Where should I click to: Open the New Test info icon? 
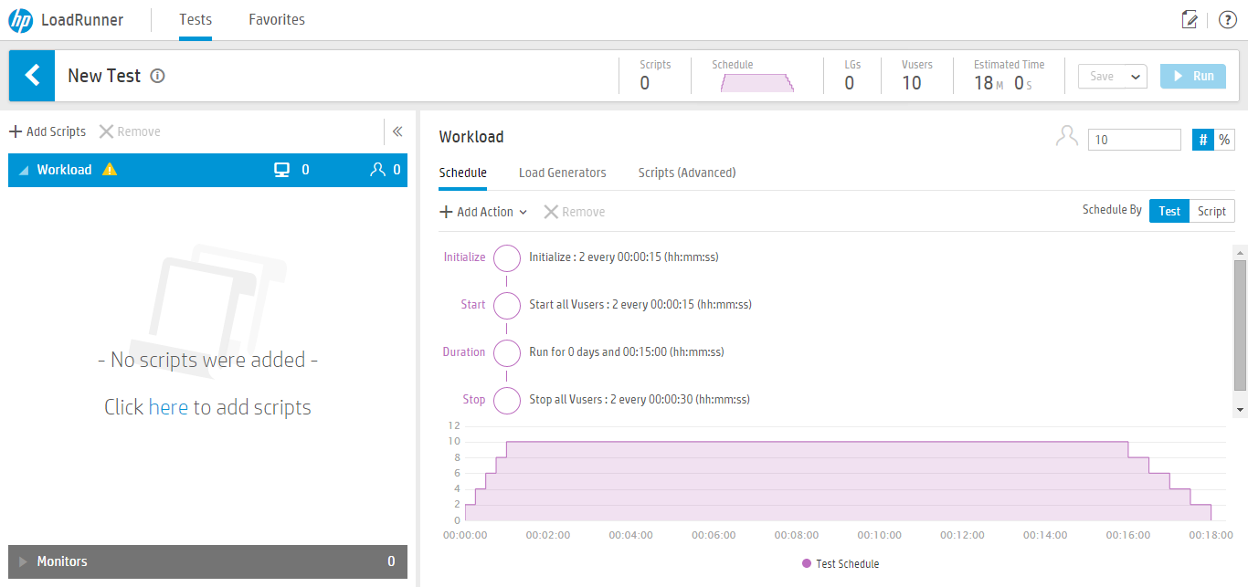(x=157, y=76)
